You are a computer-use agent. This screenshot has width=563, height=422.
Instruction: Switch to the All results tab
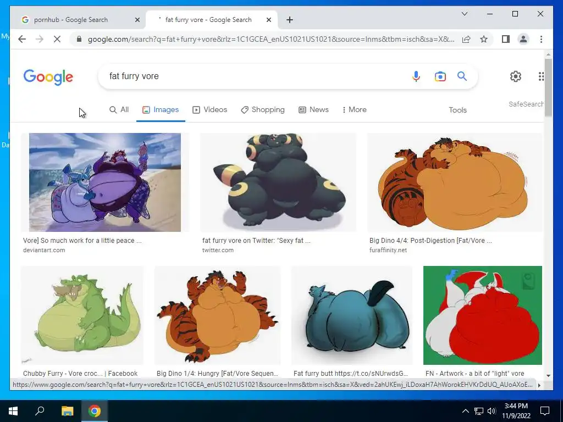pyautogui.click(x=119, y=110)
